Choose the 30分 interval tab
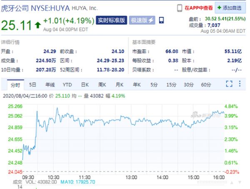Screen dimensions: 250x189 tap(189, 85)
